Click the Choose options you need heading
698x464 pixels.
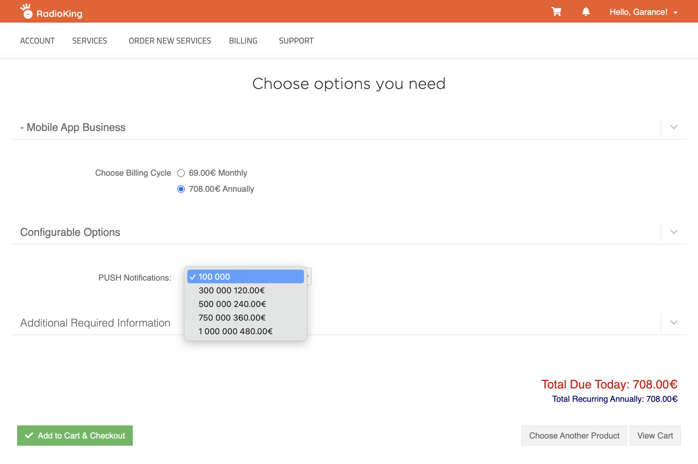point(349,84)
